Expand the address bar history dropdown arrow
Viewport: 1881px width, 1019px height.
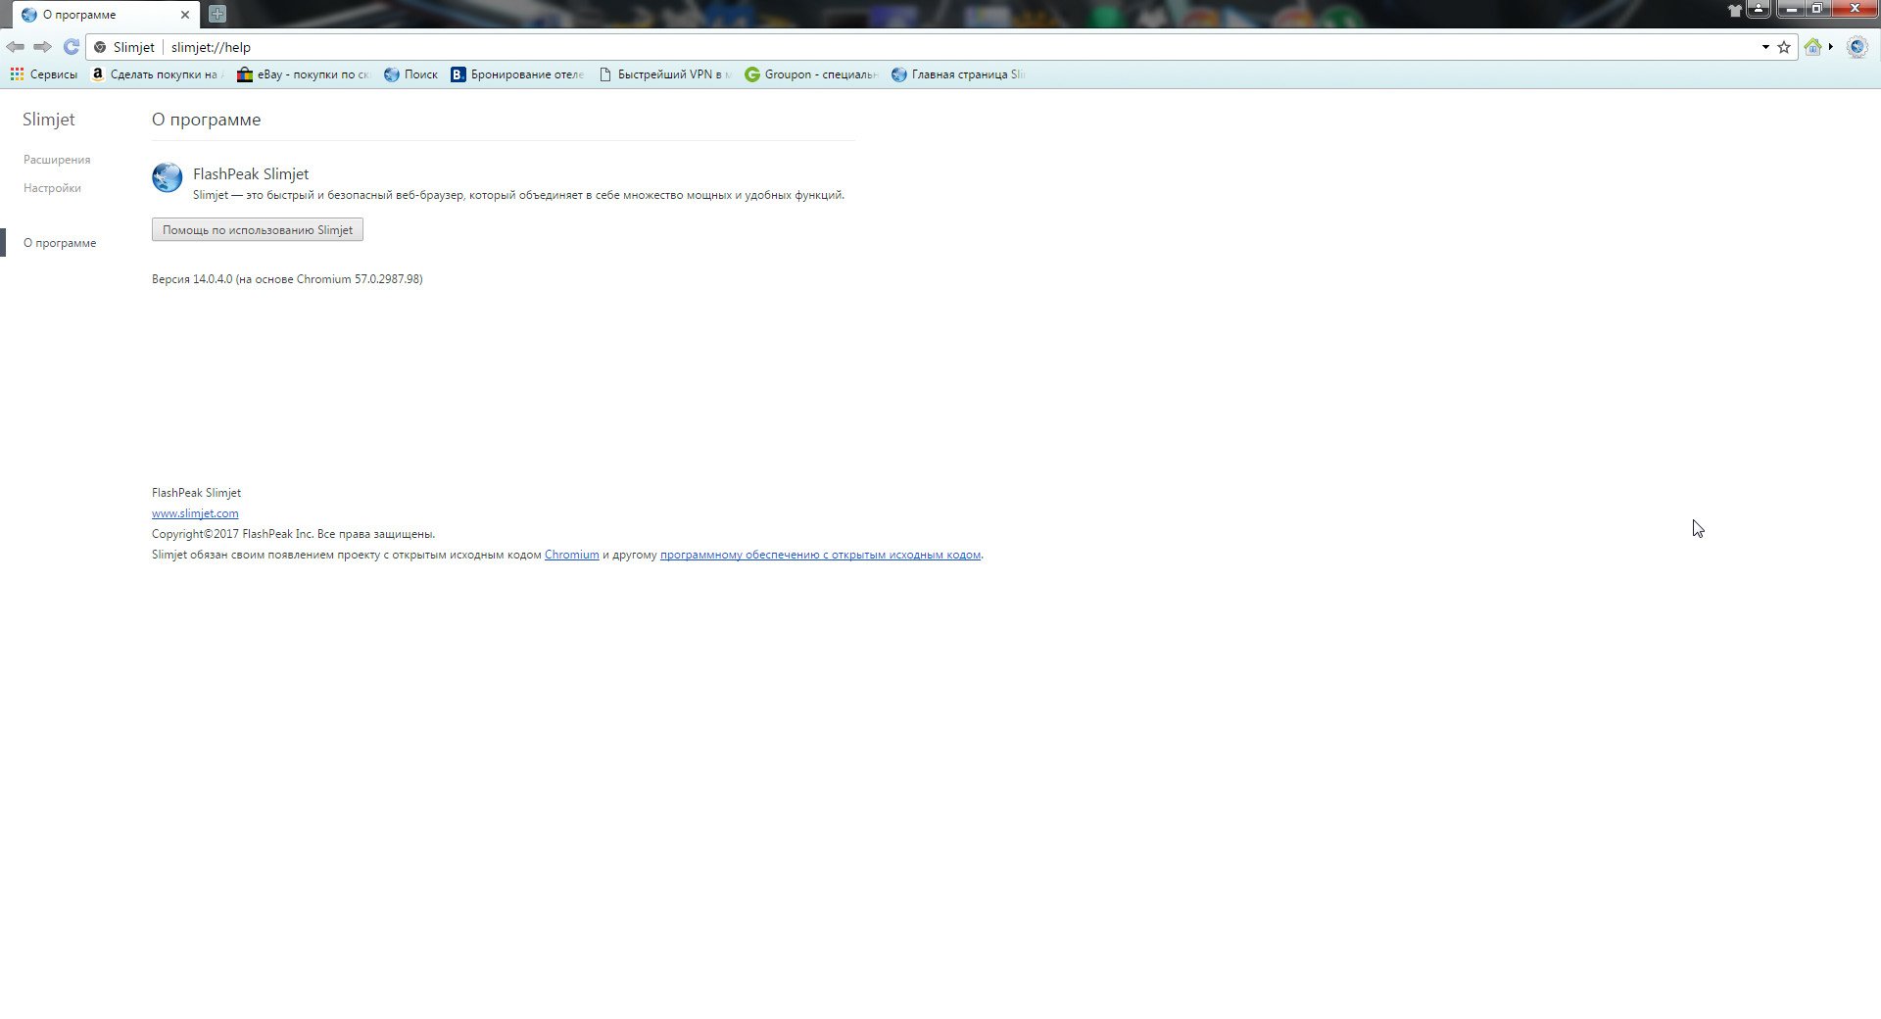coord(1765,47)
